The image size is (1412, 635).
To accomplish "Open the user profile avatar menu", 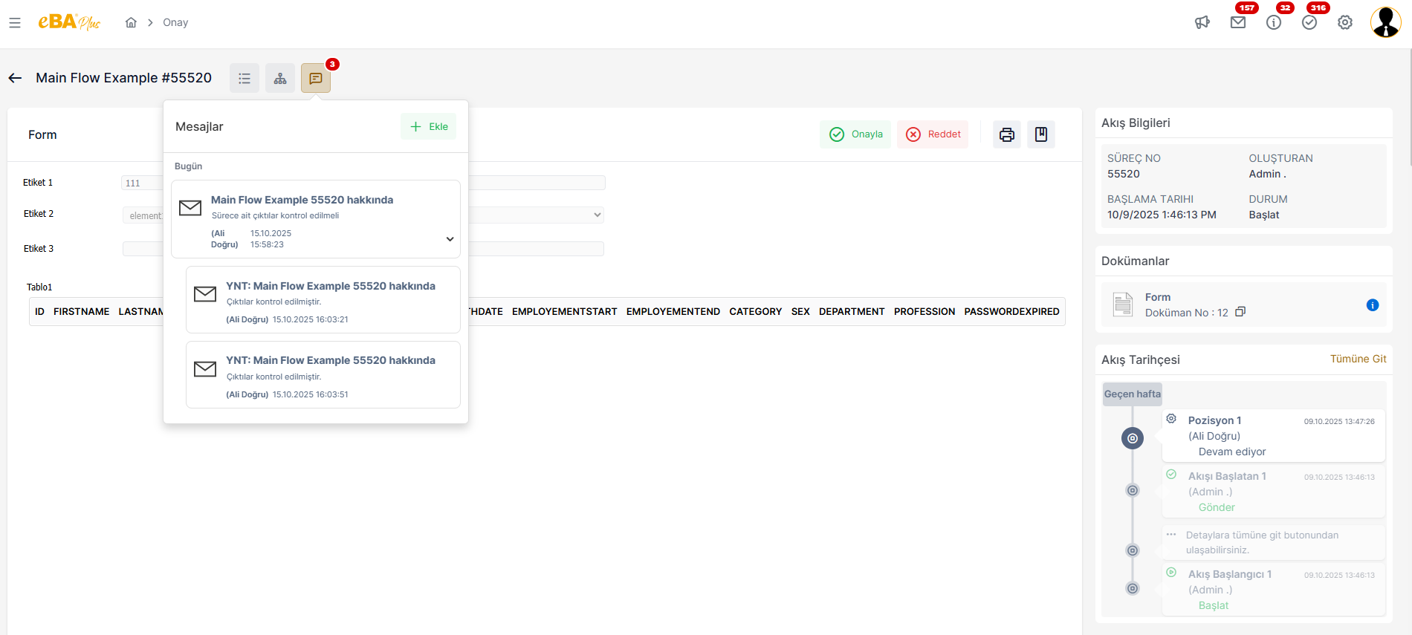I will [x=1385, y=22].
